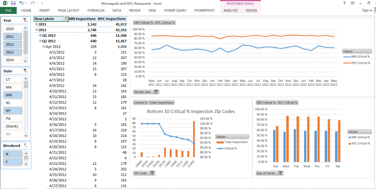The height and width of the screenshot is (189, 376).
Task: Toggle the 2011 year slicer item
Action: [x=13, y=37]
